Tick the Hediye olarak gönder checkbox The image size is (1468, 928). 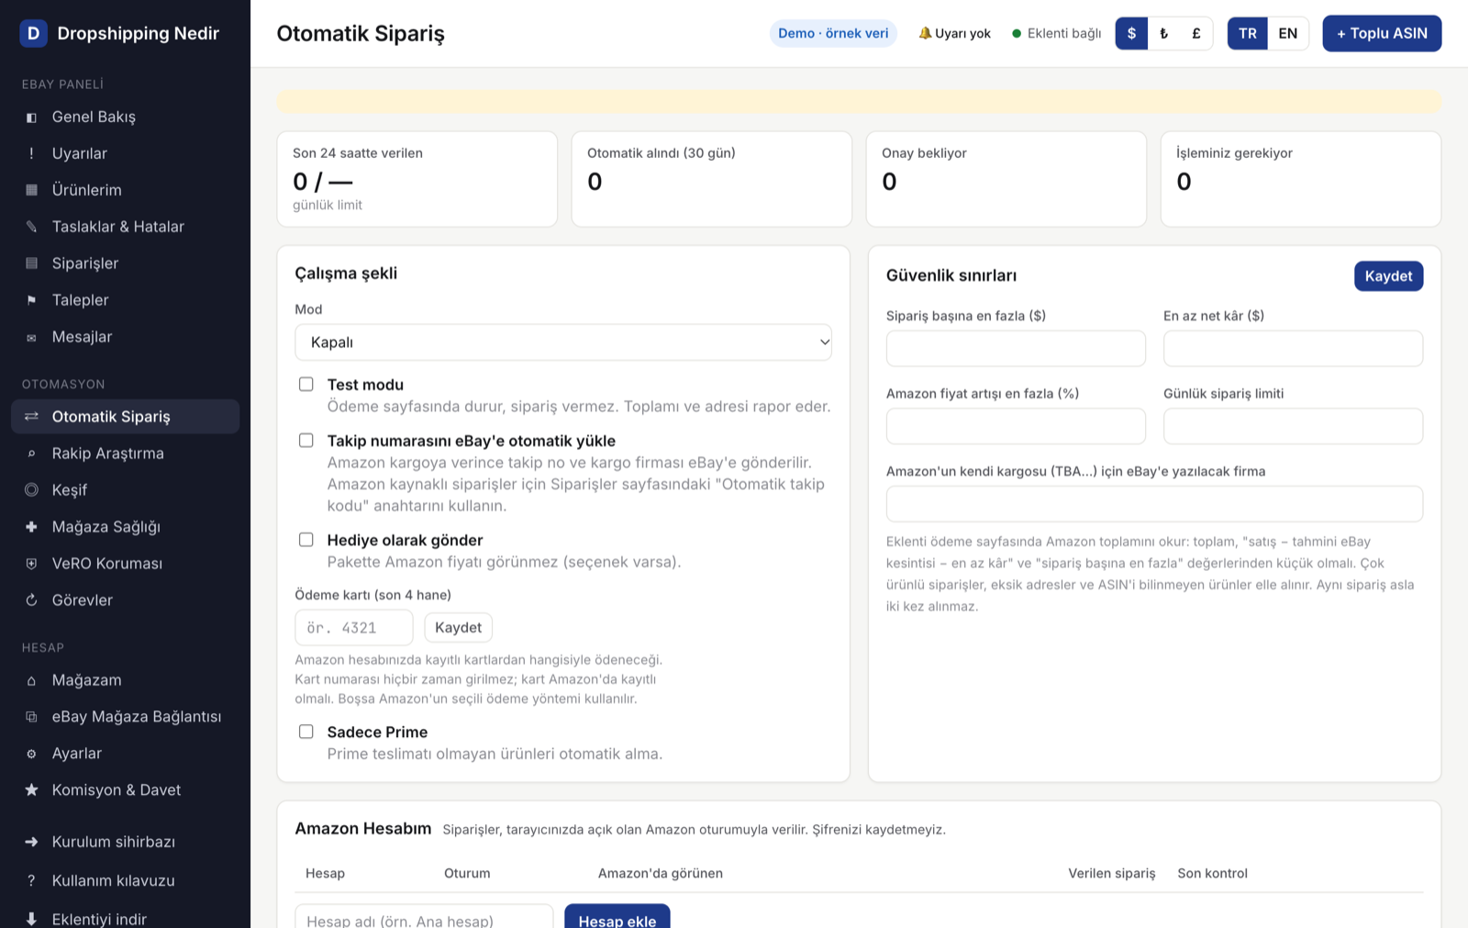306,540
